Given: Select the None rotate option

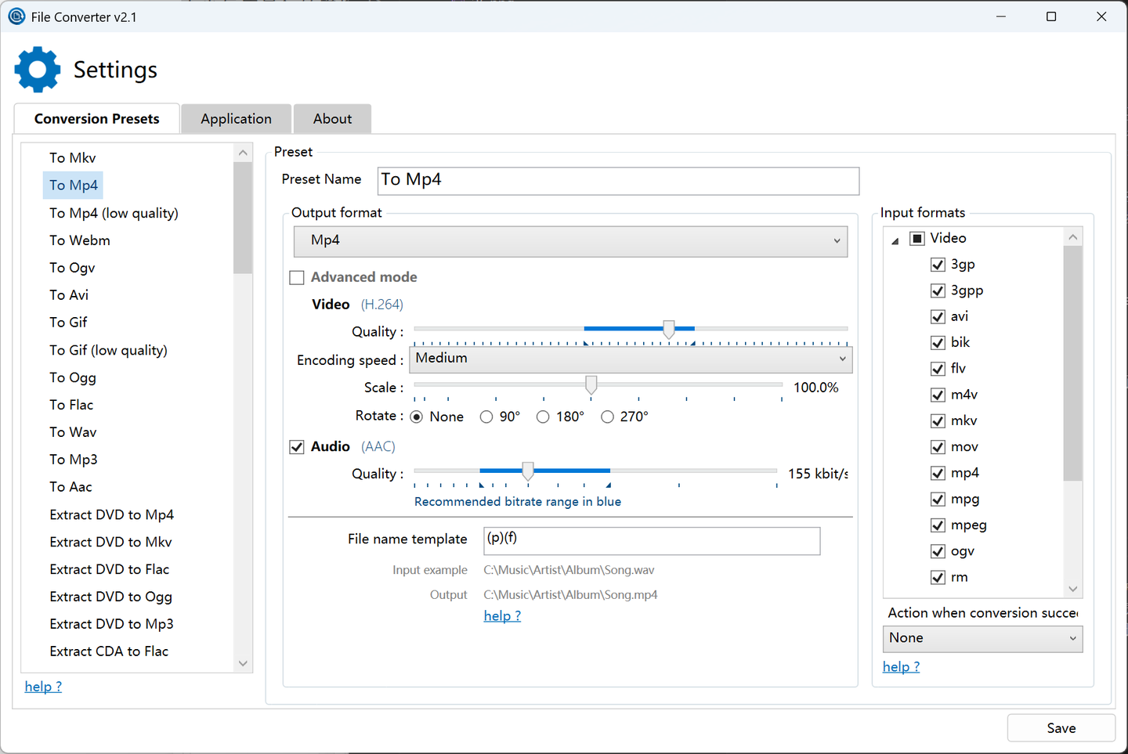Looking at the screenshot, I should point(417,417).
